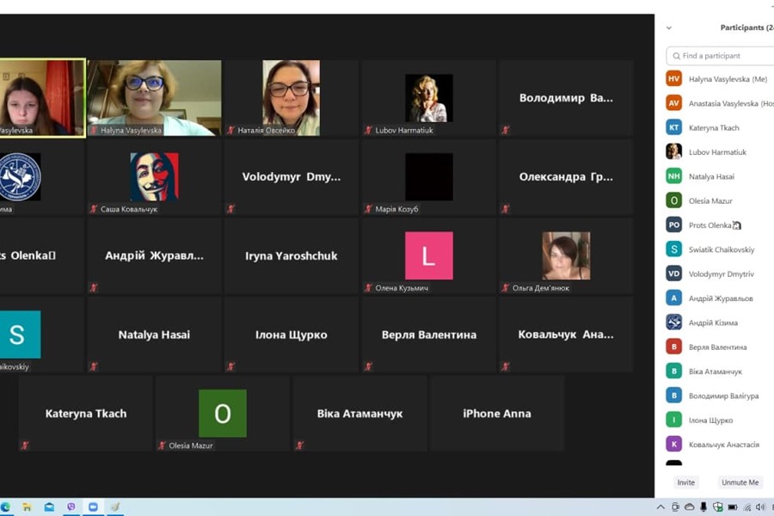Select Kateryna Tkach name in participants list
The height and width of the screenshot is (516, 774).
(x=714, y=128)
